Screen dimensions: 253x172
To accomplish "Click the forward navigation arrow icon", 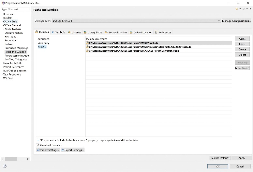I will click(243, 9).
